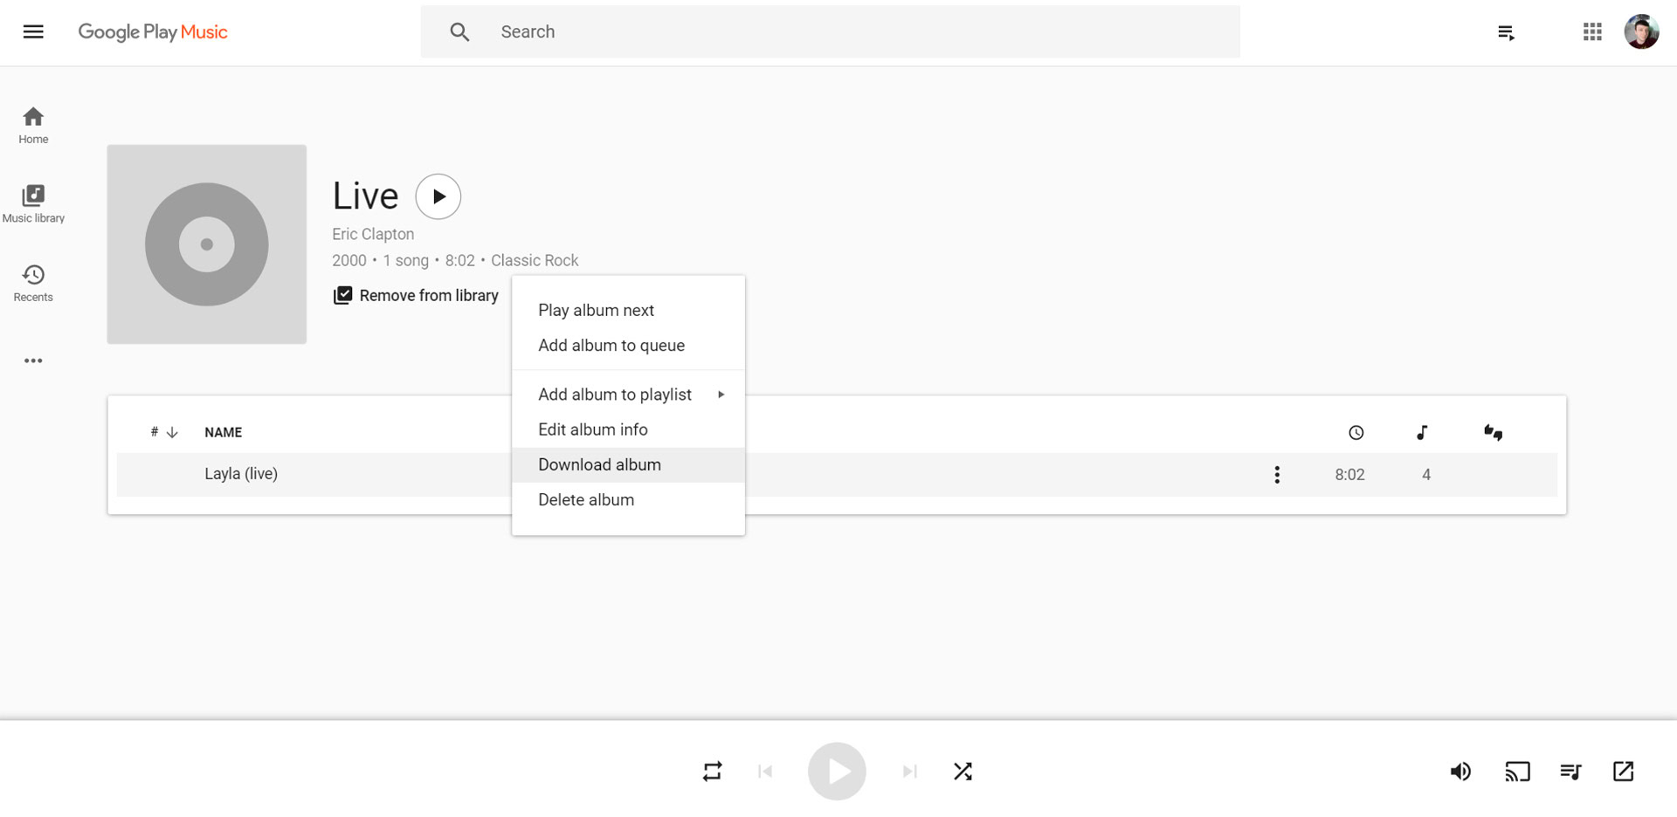1677x817 pixels.
Task: Mute the volume speaker icon
Action: [x=1460, y=772]
